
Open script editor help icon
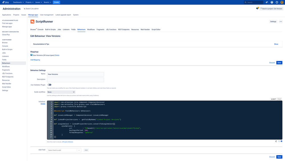pyautogui.click(x=281, y=141)
